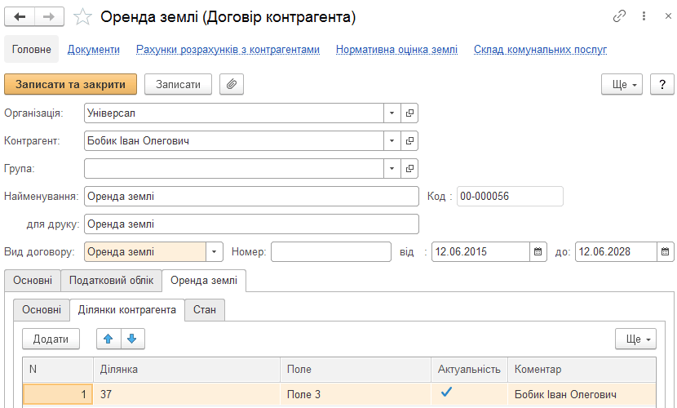Click the Організація field with Універсал

(234, 113)
